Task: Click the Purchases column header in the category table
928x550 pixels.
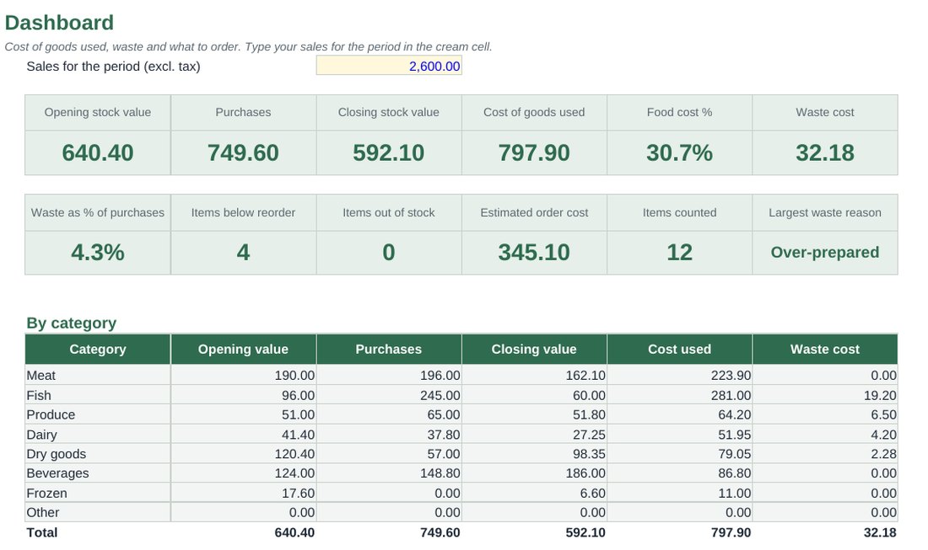Action: pos(389,350)
